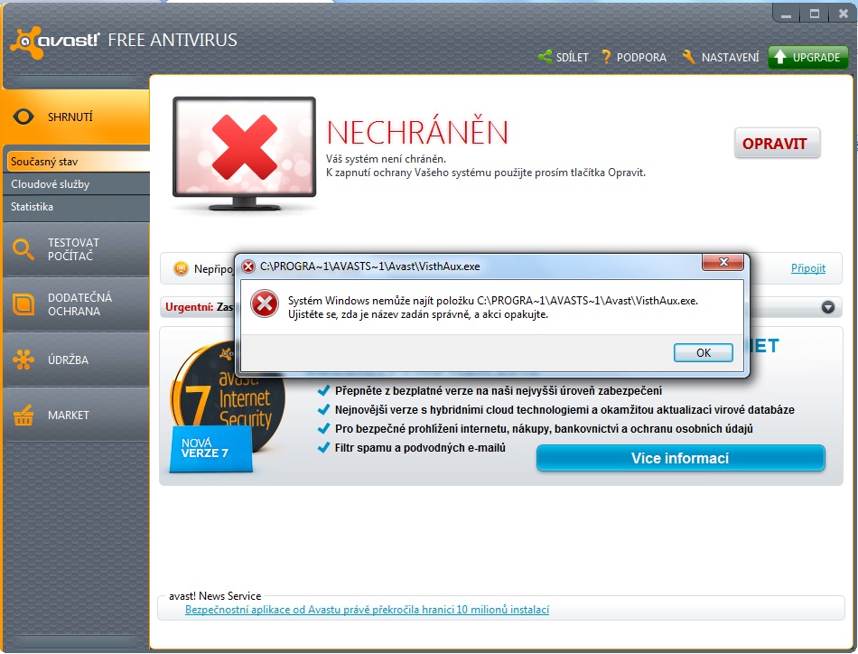Open the MARKET section
Screen dimensions: 858x654
(x=76, y=416)
